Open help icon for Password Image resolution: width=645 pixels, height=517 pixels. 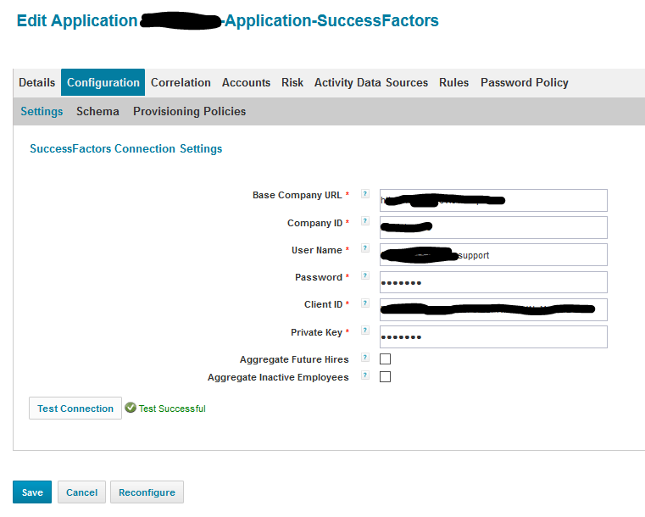tap(364, 275)
